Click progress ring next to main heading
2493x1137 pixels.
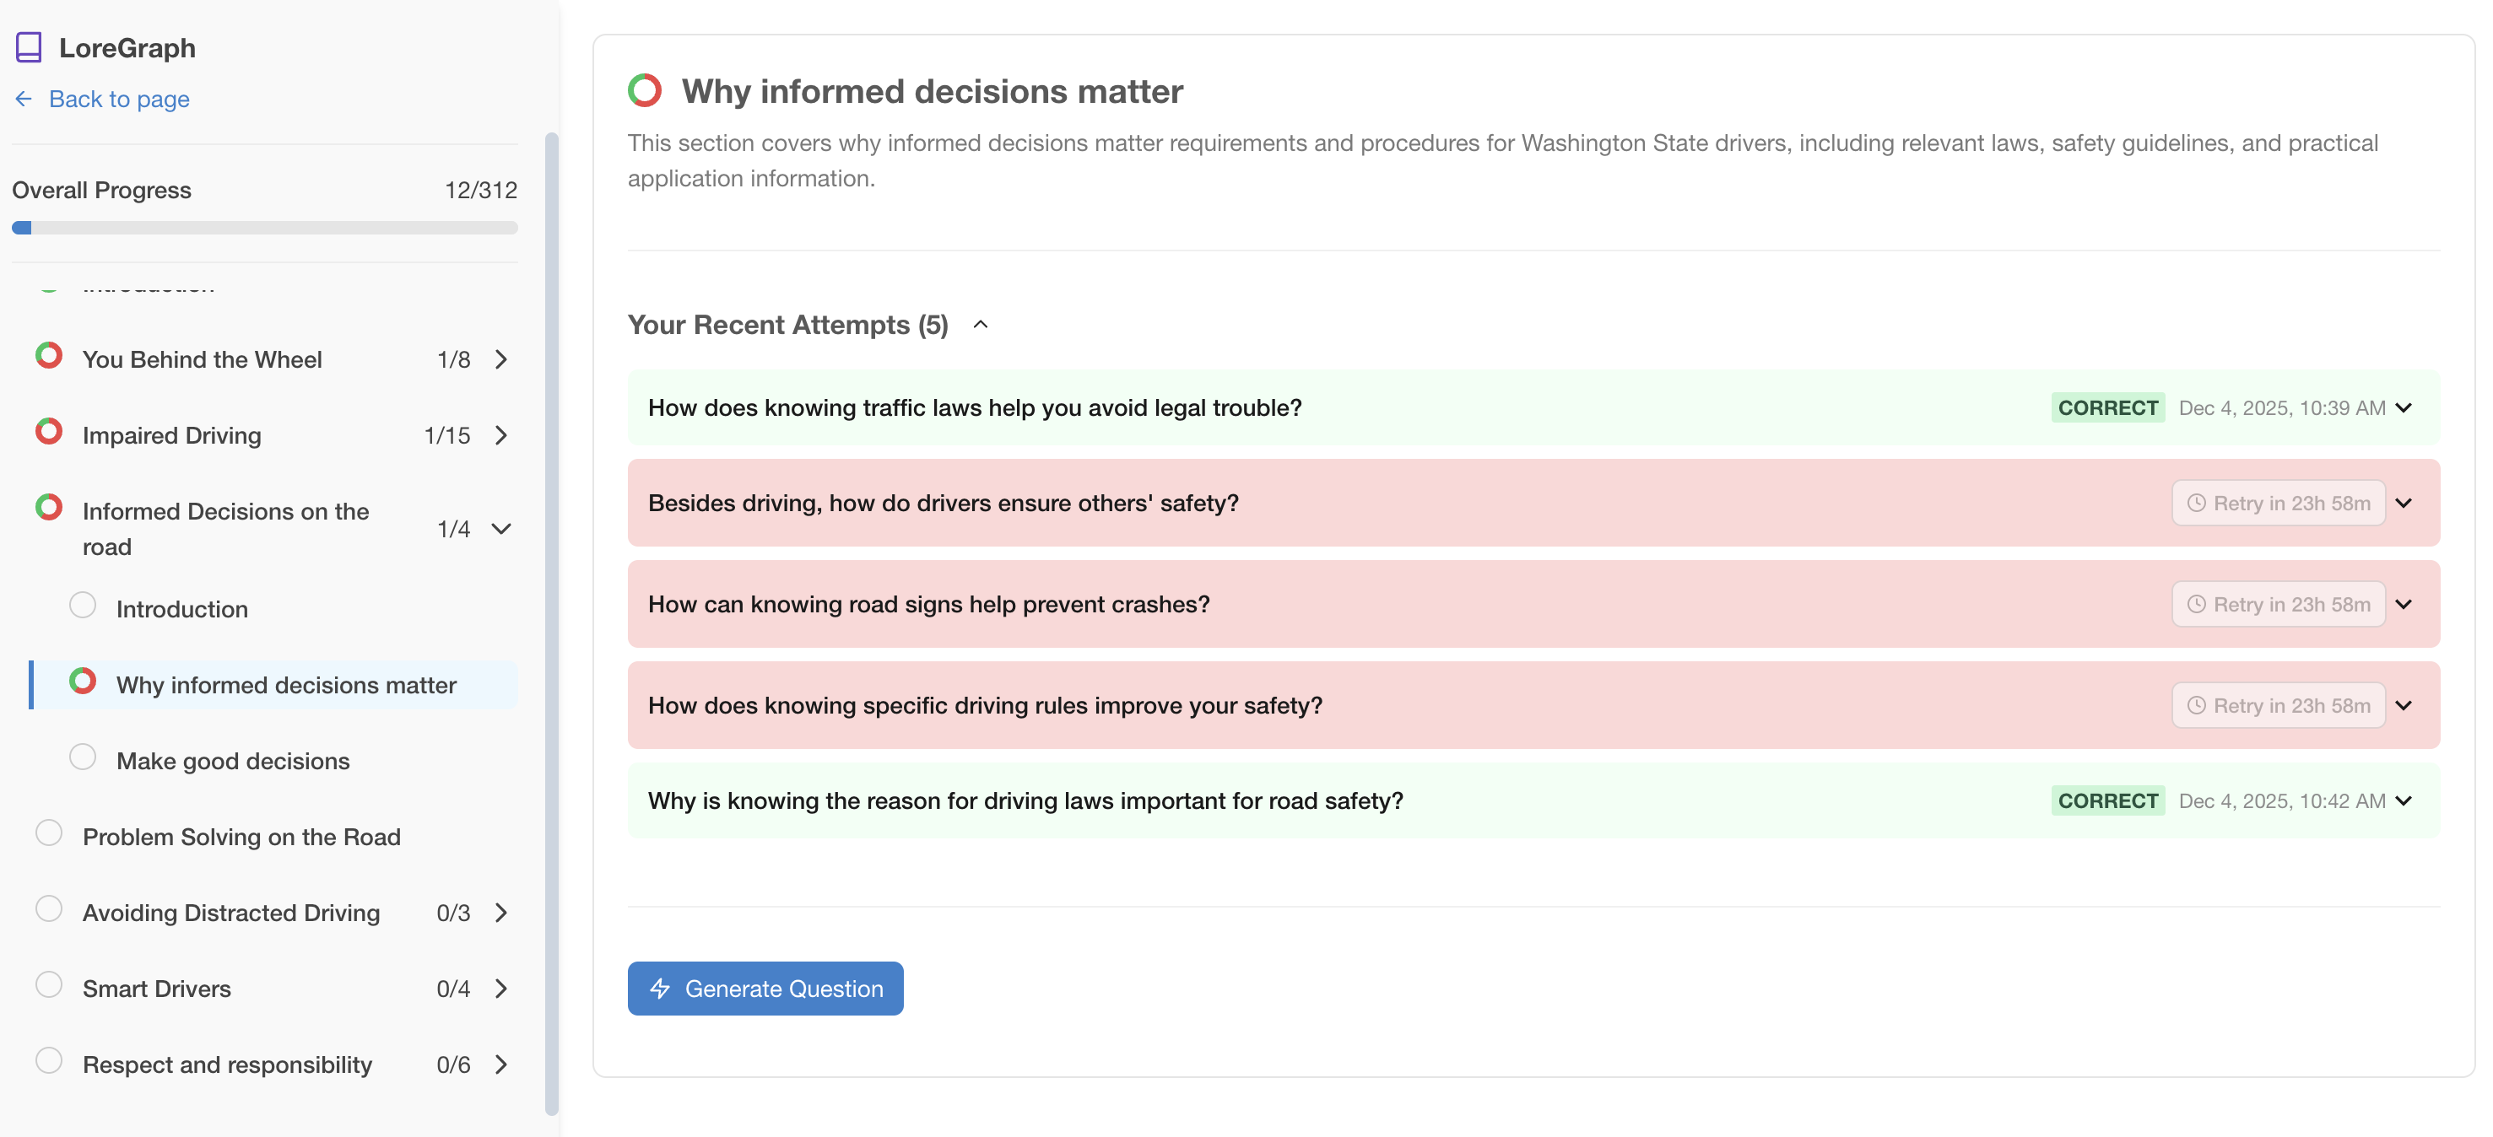tap(645, 91)
